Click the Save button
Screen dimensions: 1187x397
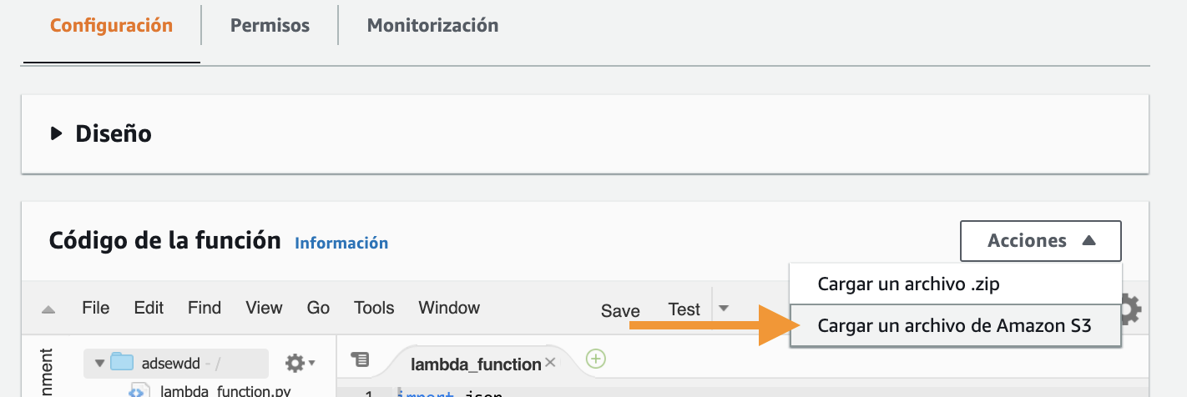click(620, 310)
